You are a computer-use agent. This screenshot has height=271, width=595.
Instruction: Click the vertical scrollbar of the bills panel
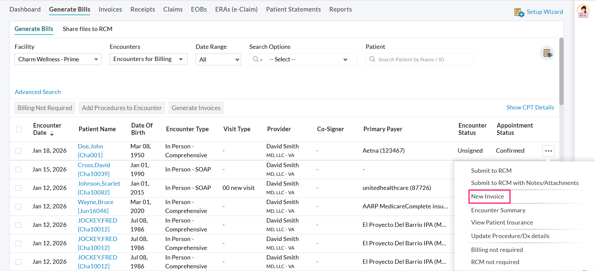point(561,73)
